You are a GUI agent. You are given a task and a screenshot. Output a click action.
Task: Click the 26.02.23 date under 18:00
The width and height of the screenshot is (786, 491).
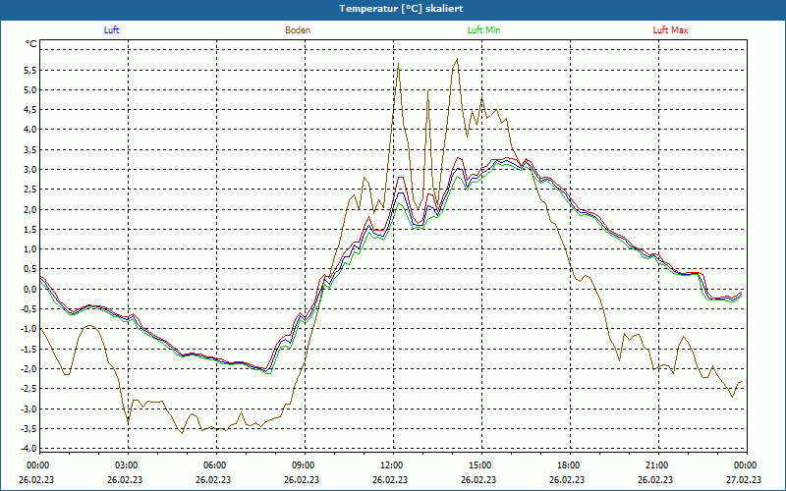[567, 479]
